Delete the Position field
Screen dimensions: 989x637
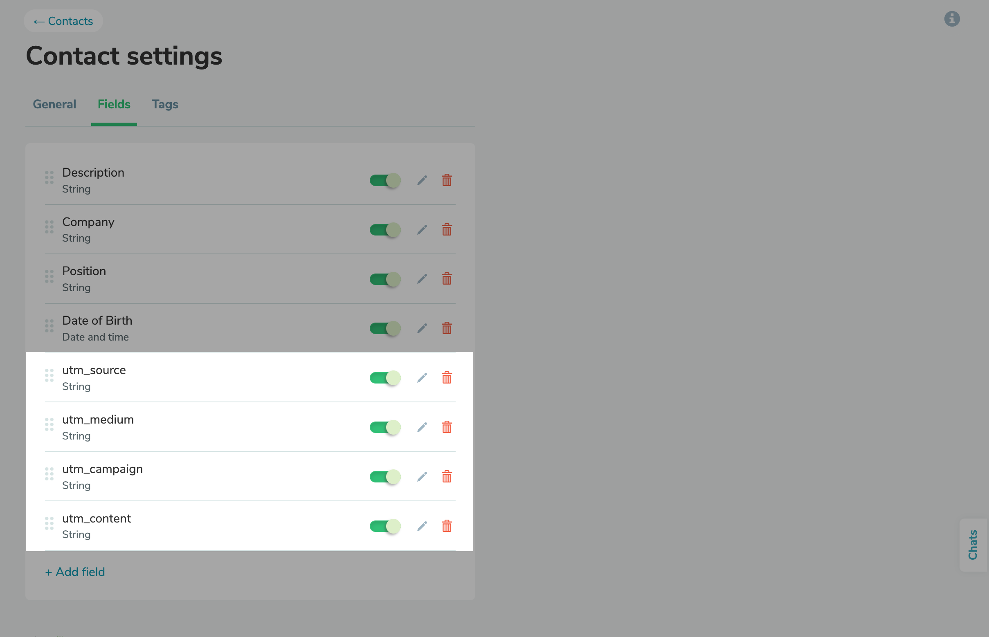(x=447, y=279)
